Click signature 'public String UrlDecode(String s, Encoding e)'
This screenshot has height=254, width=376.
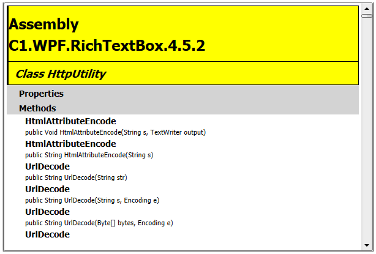point(92,200)
